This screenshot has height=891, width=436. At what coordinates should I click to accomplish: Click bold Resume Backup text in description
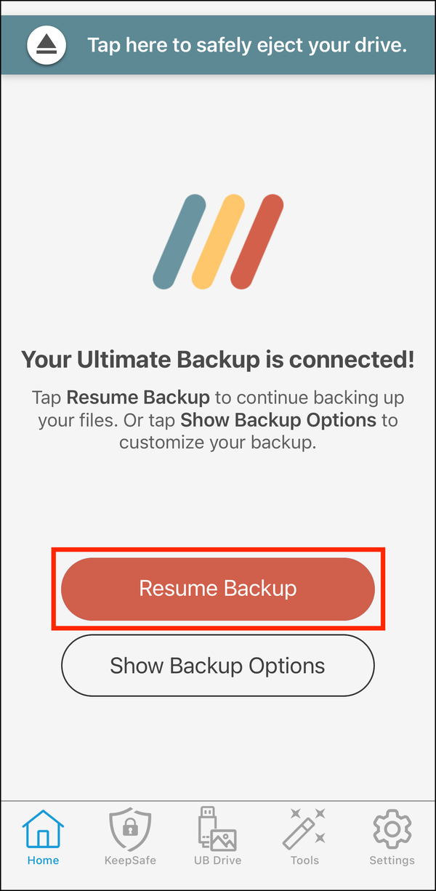pyautogui.click(x=138, y=398)
